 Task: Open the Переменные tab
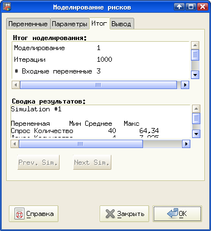click(x=28, y=24)
